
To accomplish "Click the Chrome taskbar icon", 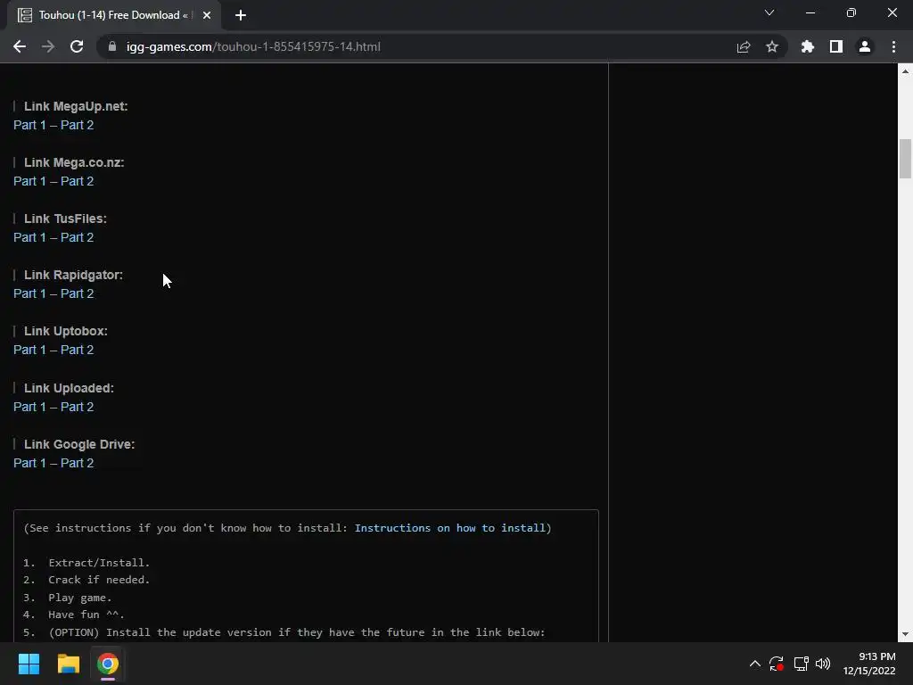I will pos(108,664).
